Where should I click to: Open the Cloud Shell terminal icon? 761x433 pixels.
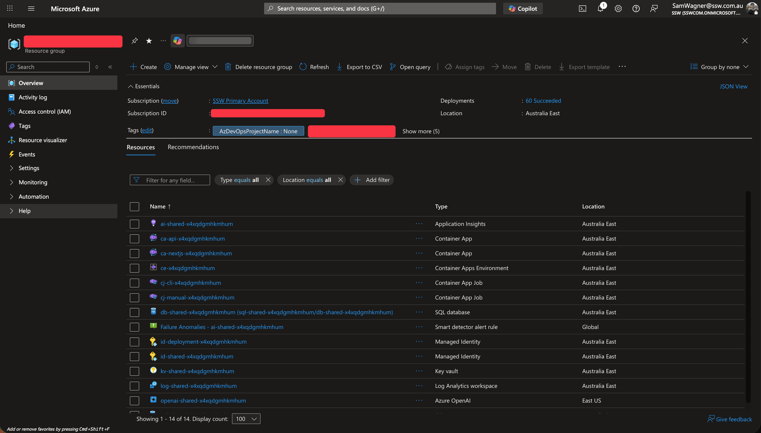(x=582, y=9)
